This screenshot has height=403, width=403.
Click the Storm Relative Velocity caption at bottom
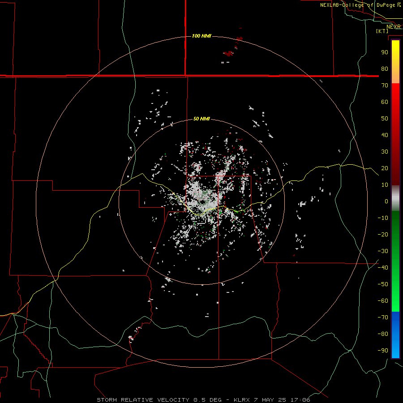click(x=203, y=400)
